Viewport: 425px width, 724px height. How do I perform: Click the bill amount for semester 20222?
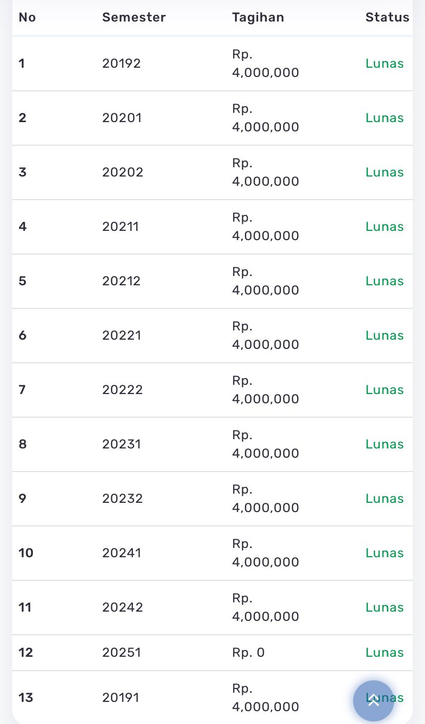click(265, 390)
